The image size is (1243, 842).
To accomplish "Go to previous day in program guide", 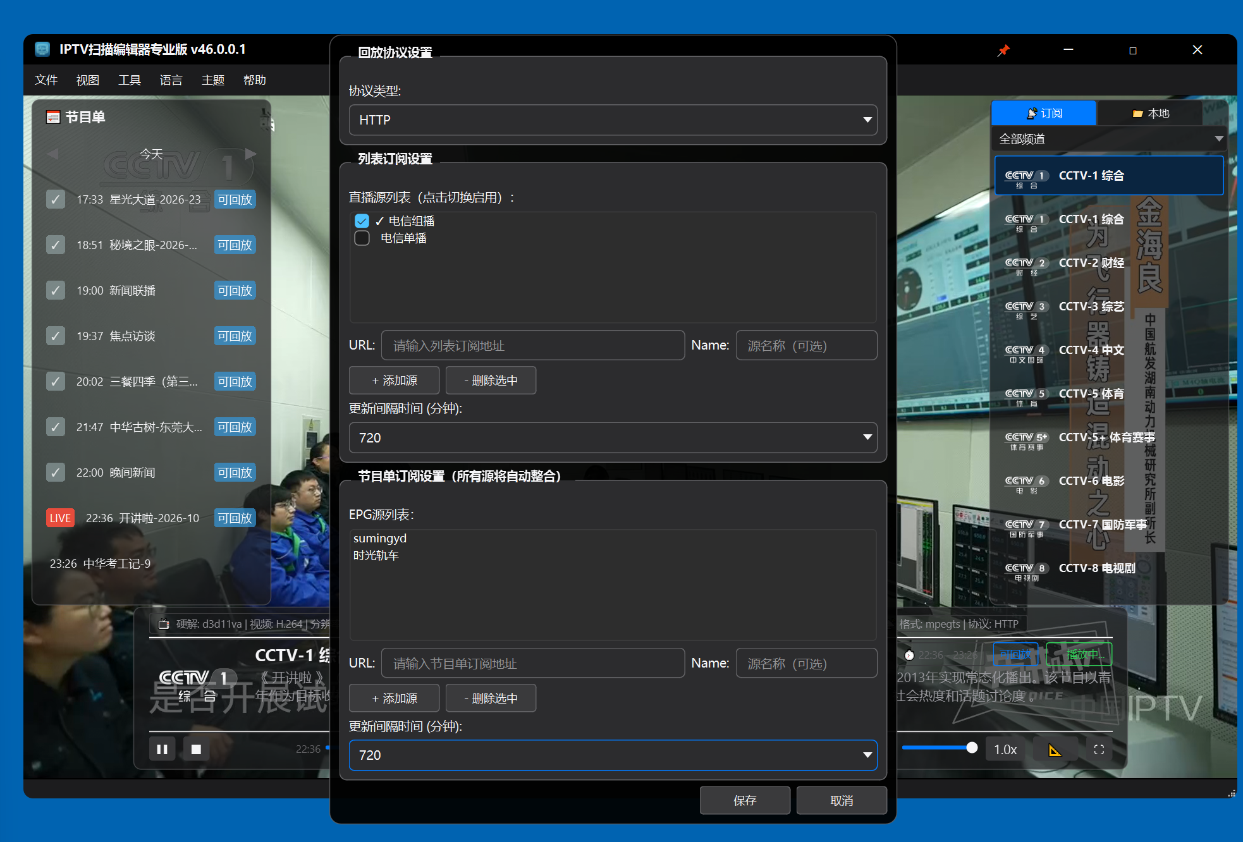I will click(52, 154).
